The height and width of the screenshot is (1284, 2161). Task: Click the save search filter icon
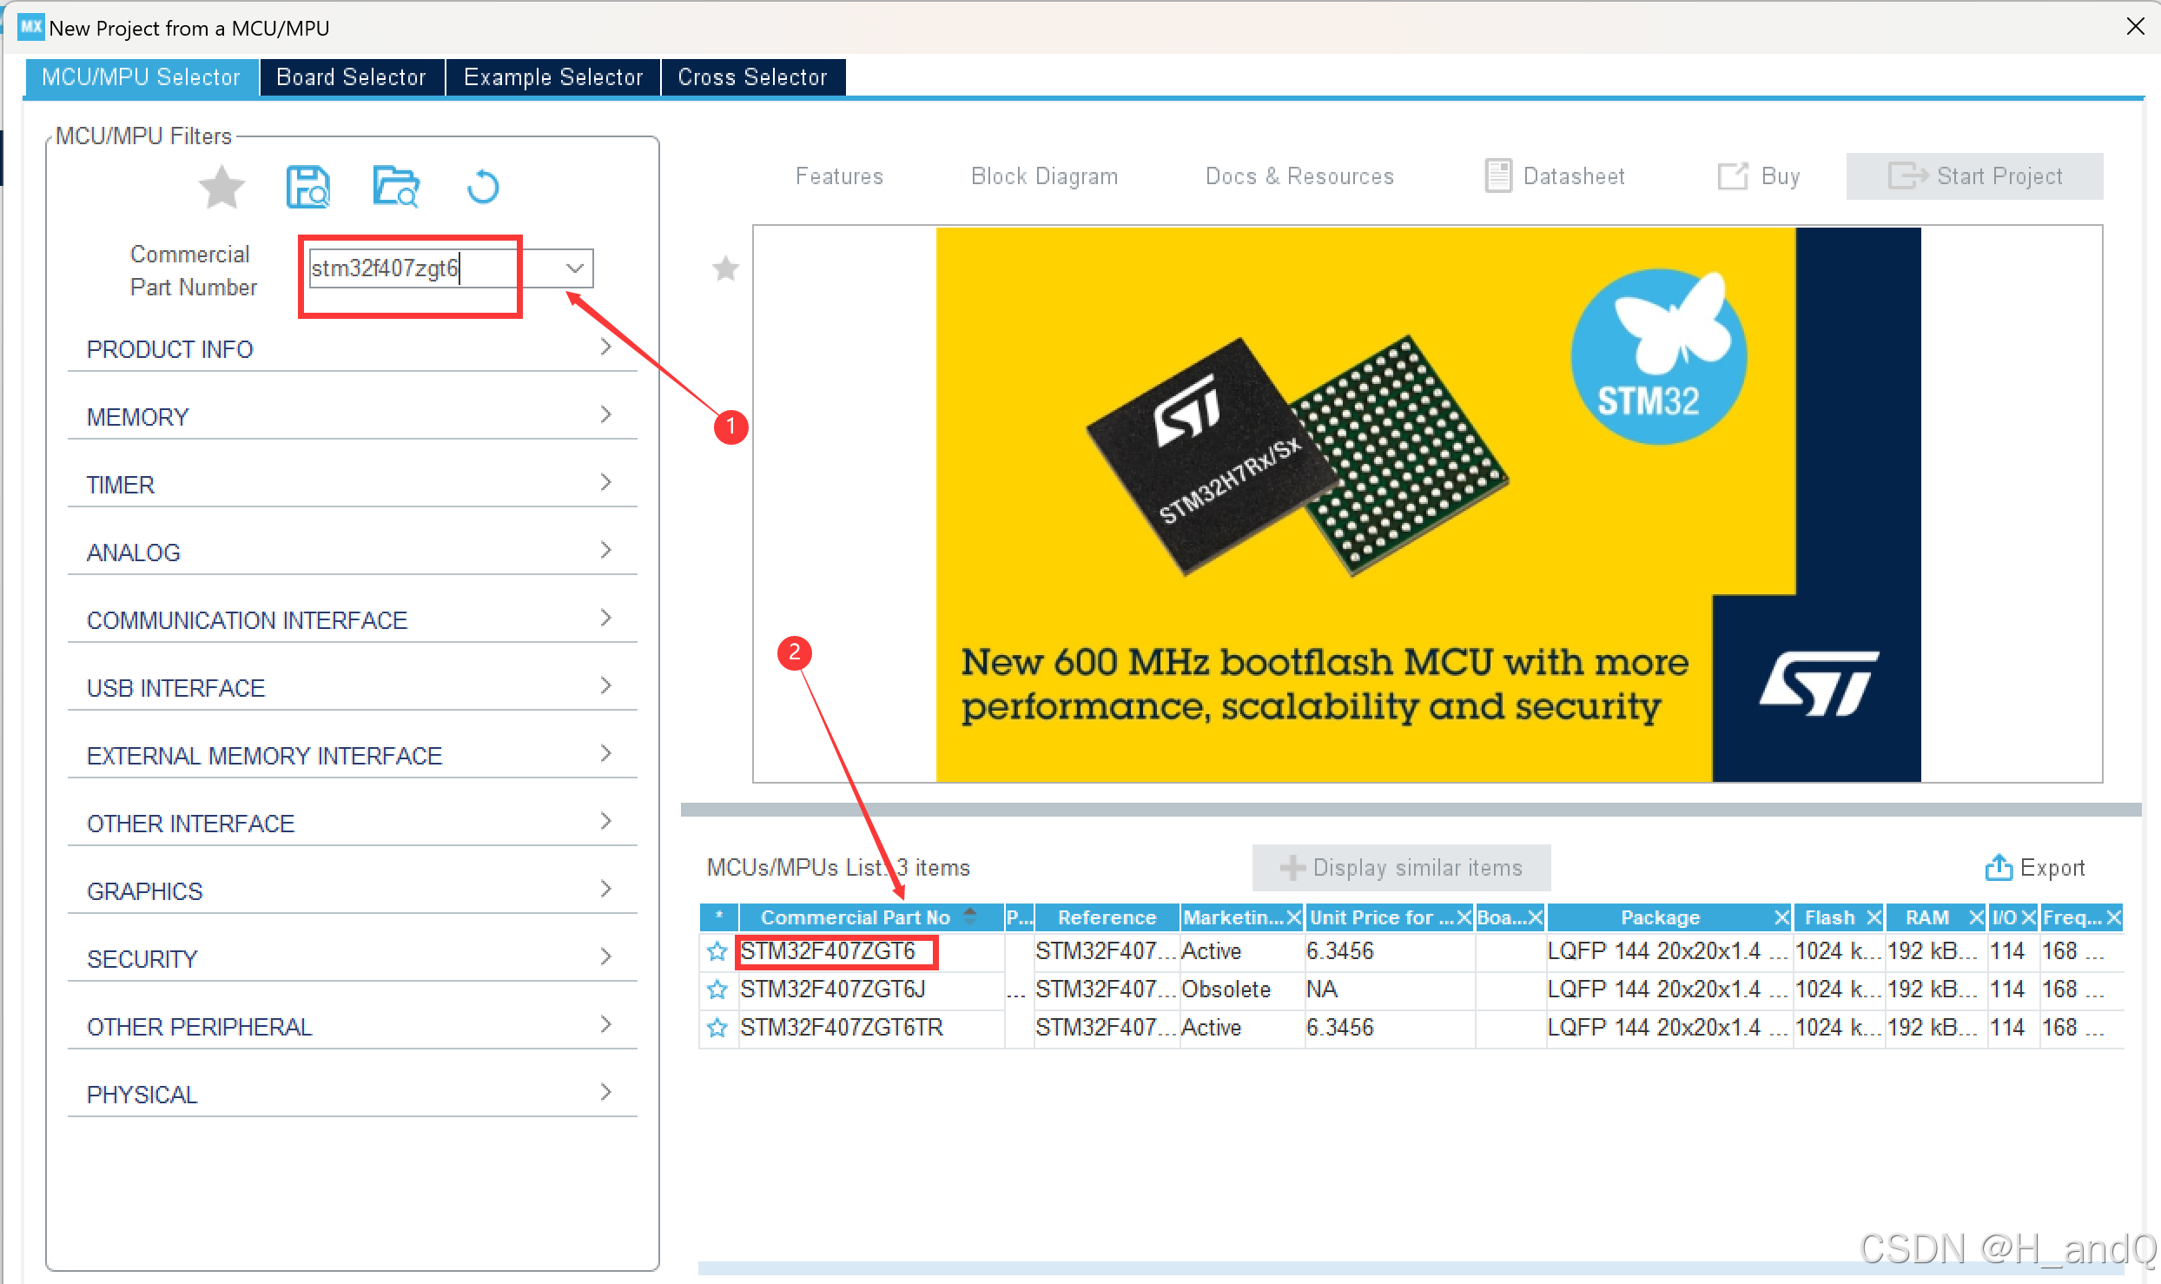308,187
